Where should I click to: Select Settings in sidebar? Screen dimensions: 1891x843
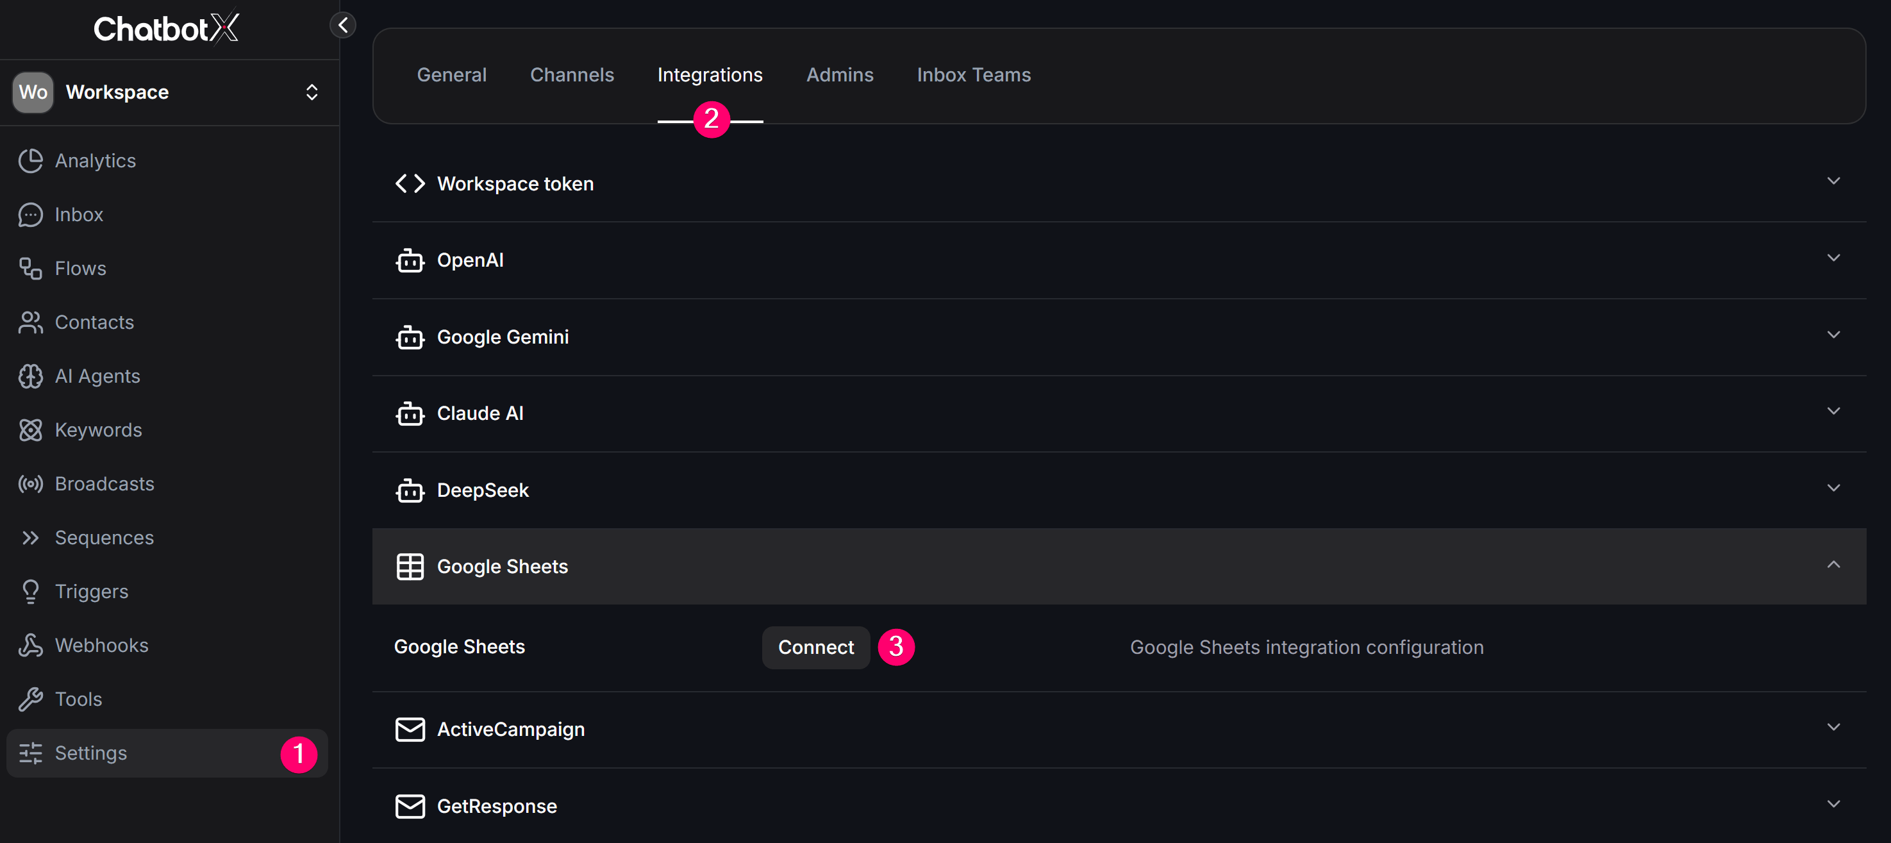point(167,753)
